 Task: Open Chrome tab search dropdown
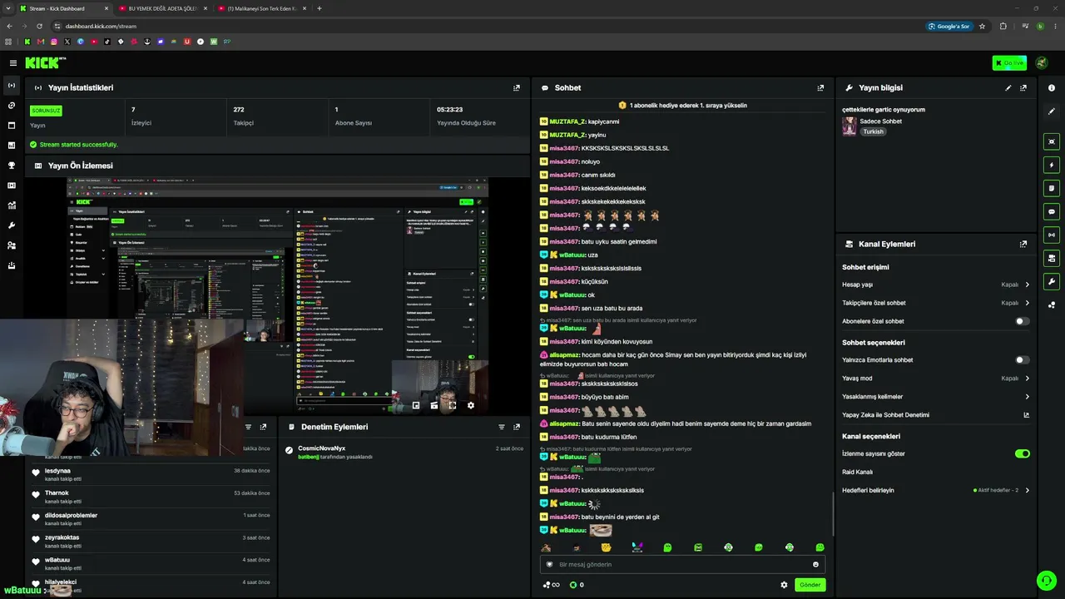point(8,8)
